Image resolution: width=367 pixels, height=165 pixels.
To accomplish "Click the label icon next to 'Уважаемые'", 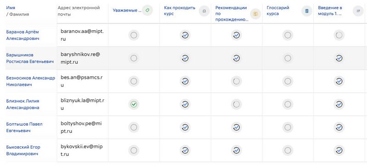I will coord(147,11).
